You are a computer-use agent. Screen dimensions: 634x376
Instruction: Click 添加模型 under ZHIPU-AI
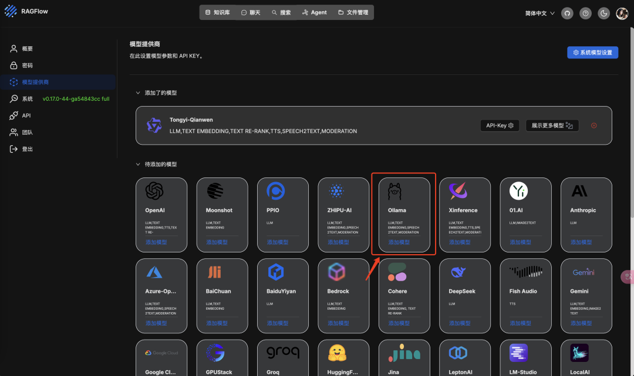[338, 242]
